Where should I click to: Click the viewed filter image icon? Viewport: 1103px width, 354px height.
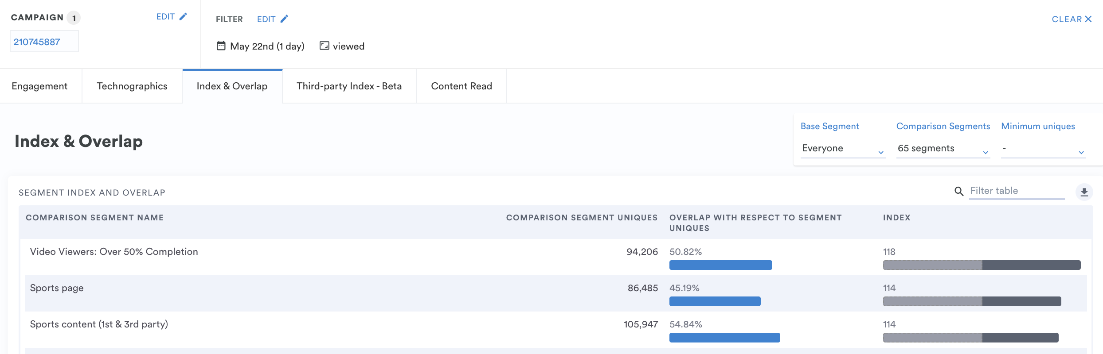325,46
